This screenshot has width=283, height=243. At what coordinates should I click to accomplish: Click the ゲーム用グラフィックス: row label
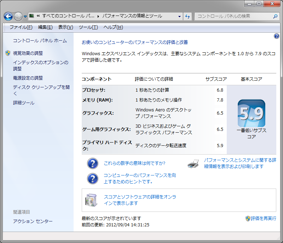tap(106, 129)
